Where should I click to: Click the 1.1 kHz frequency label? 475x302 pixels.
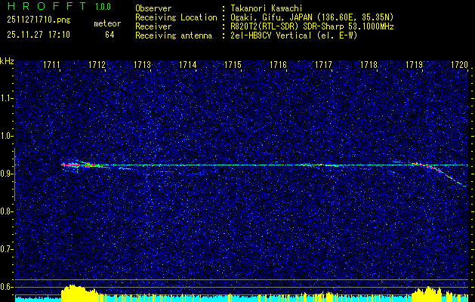coord(7,98)
